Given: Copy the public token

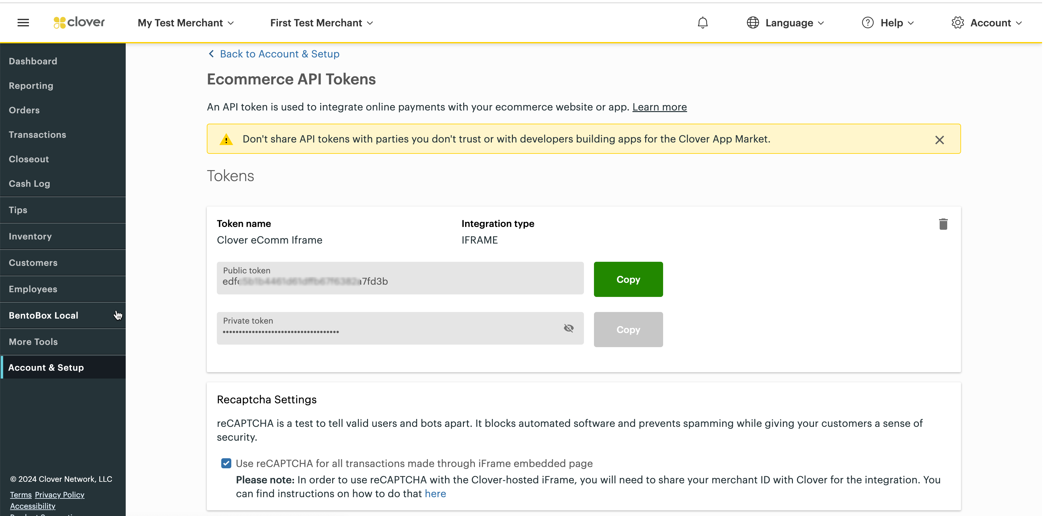Looking at the screenshot, I should pyautogui.click(x=628, y=280).
